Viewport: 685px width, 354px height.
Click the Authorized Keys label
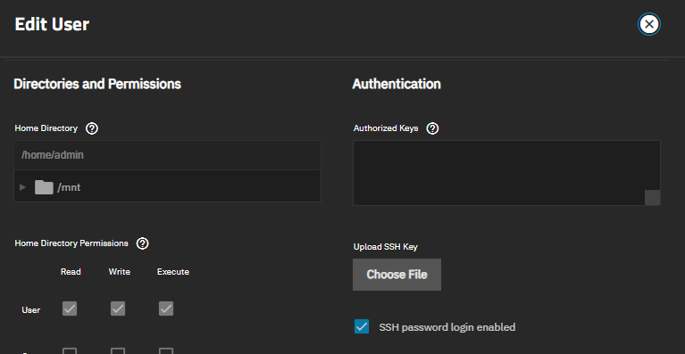386,128
